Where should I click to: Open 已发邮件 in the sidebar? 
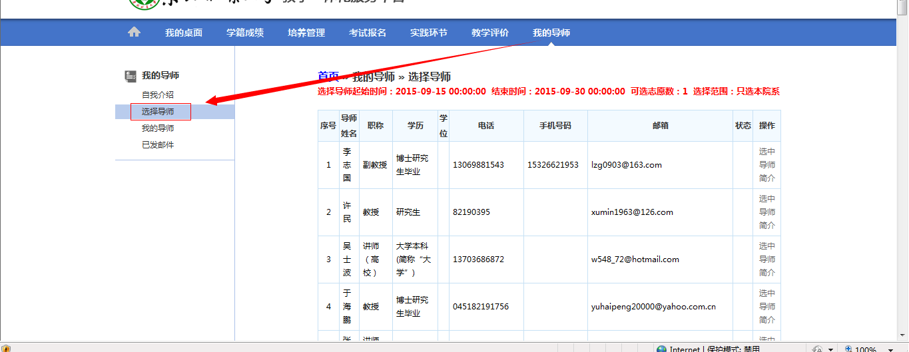158,145
